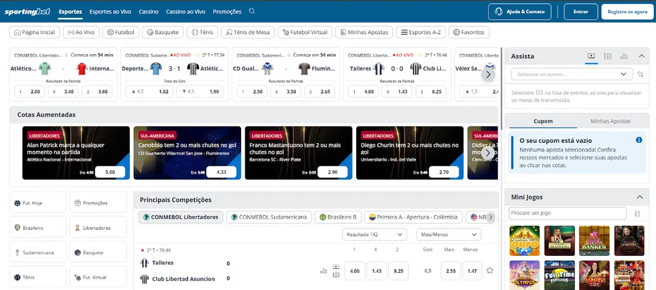
Task: Open Sporting Ouro mini game thumbnail
Action: point(525,241)
